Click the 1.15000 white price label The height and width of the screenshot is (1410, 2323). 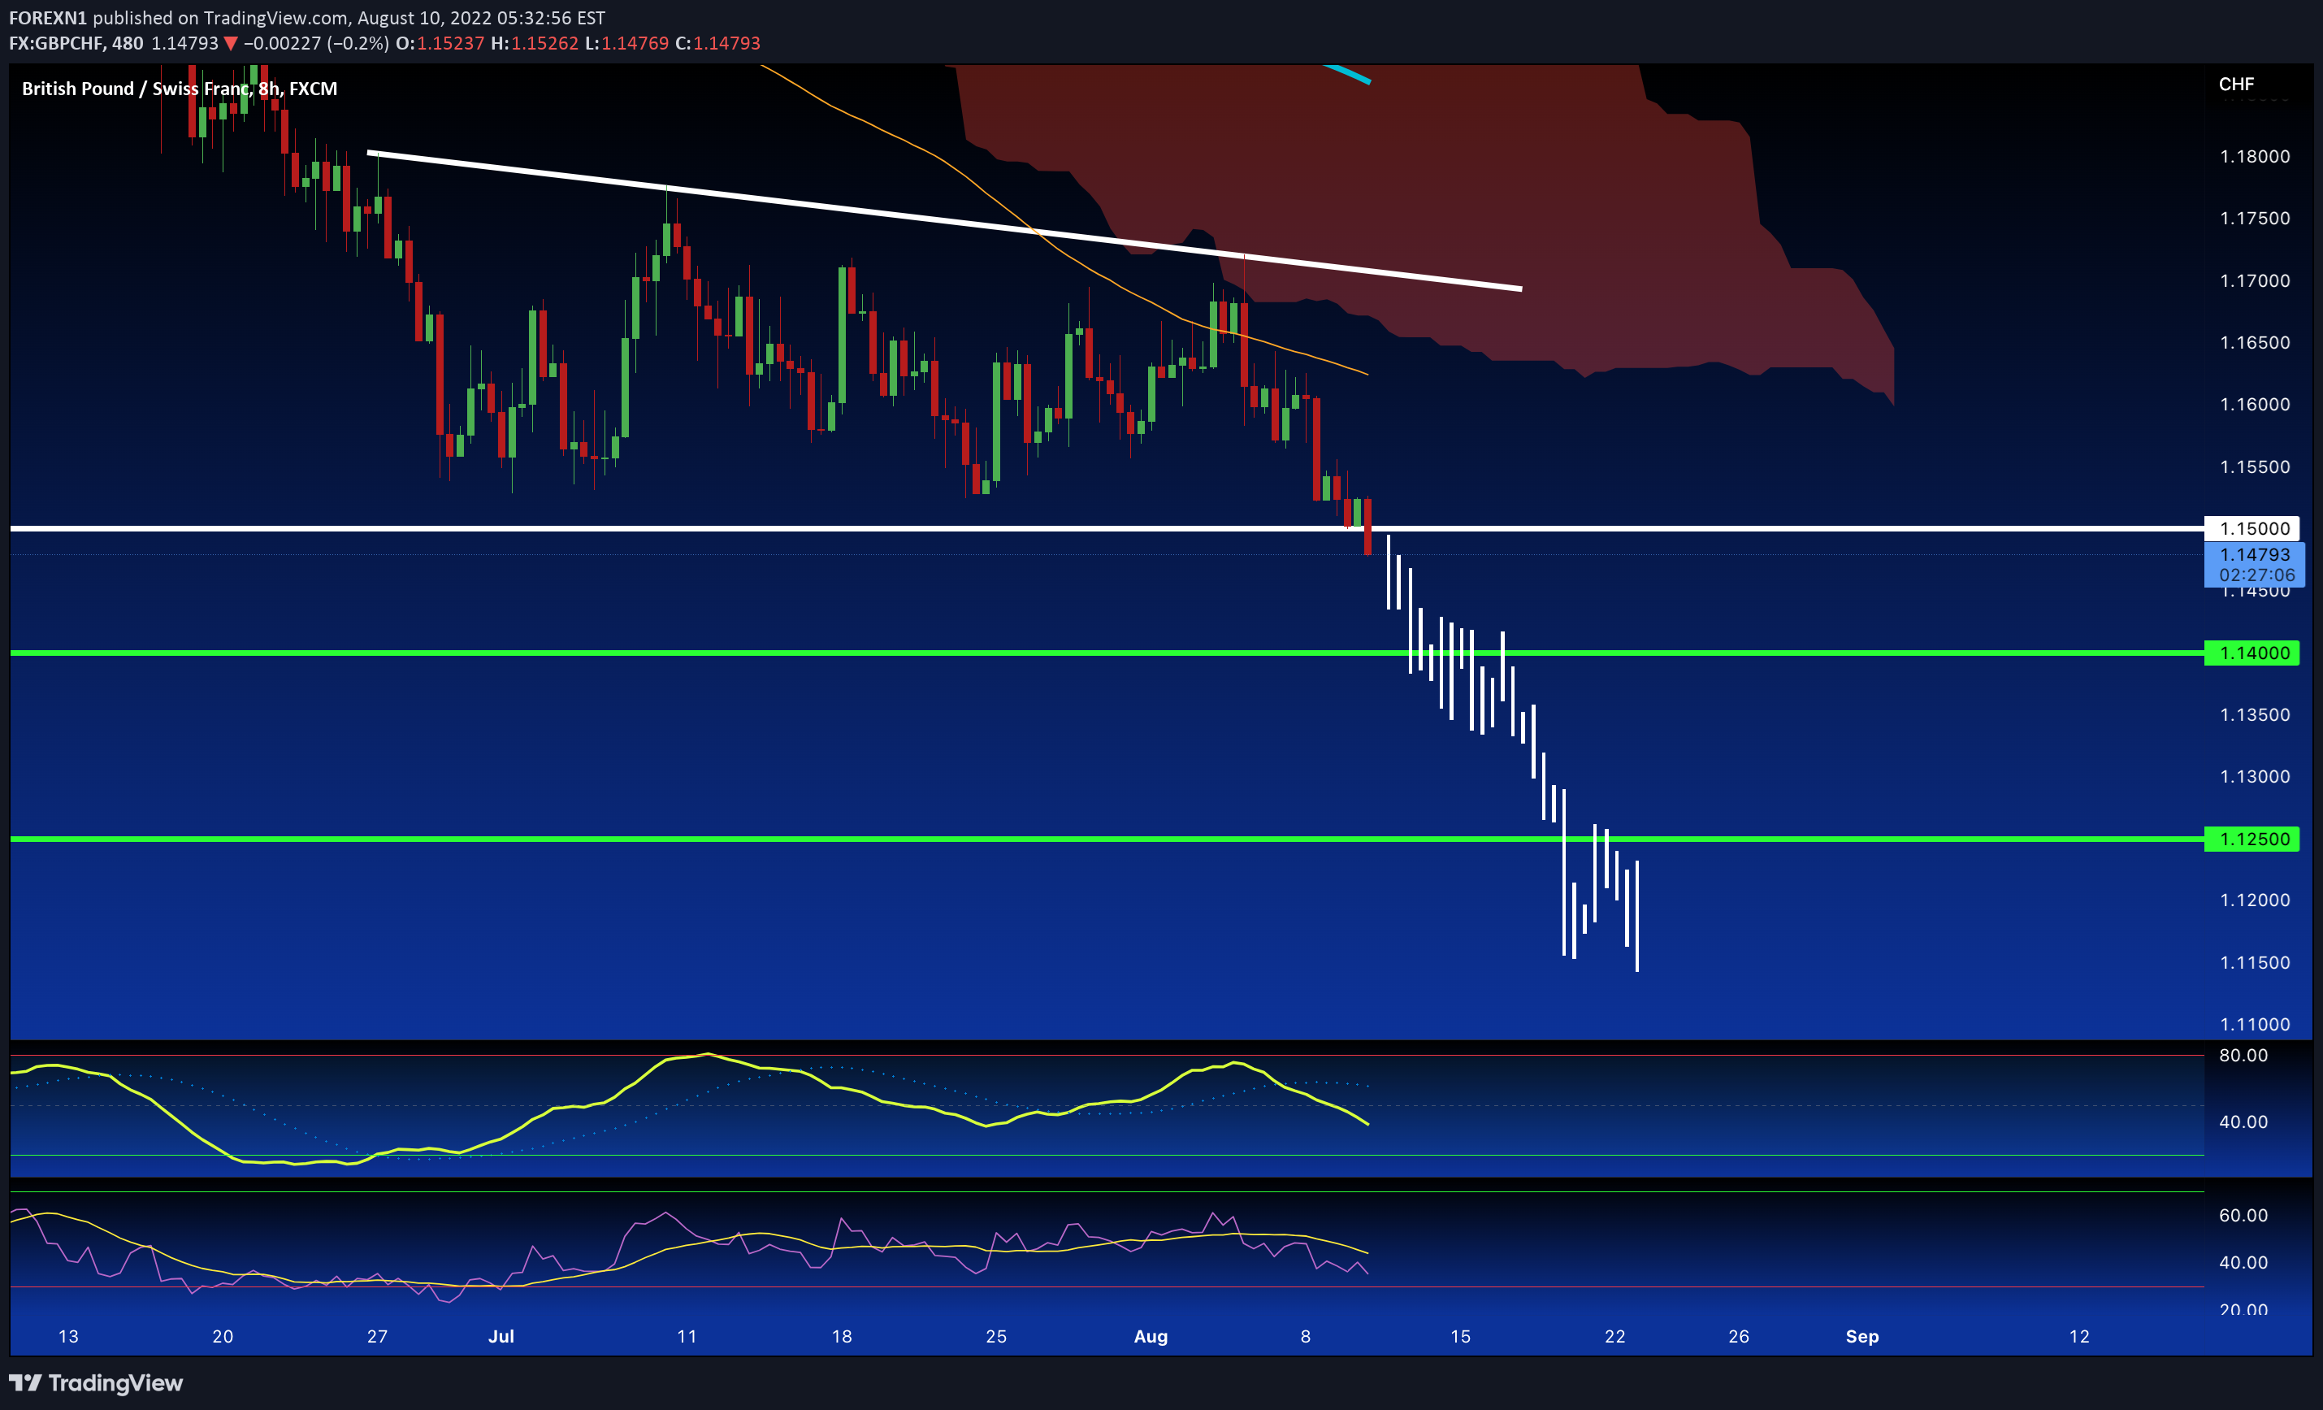tap(2252, 528)
